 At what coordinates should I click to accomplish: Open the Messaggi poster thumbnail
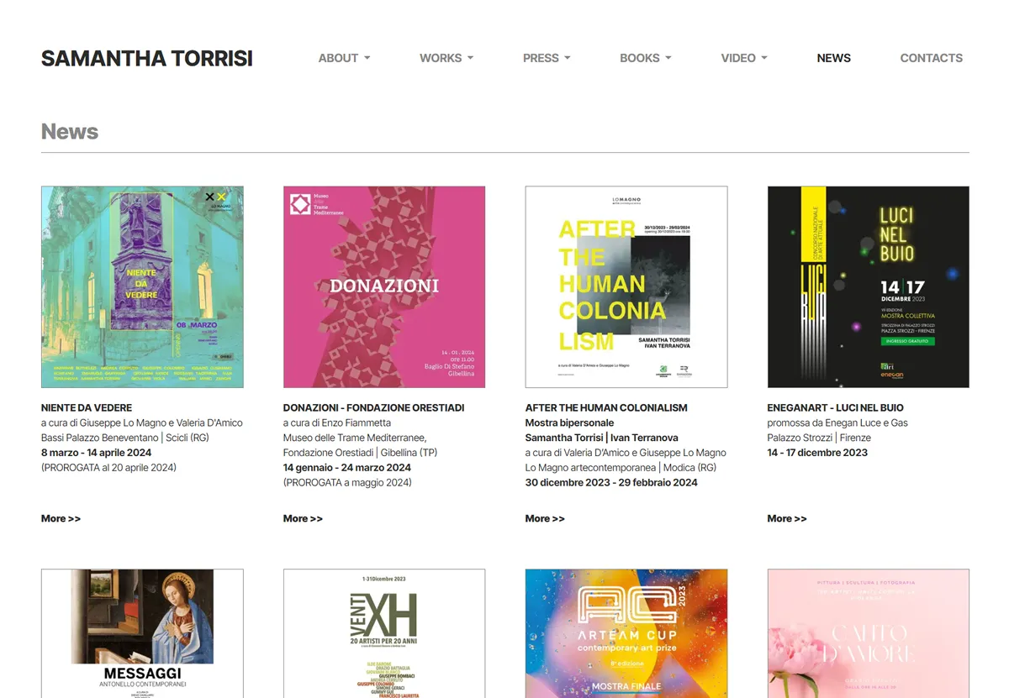[142, 633]
